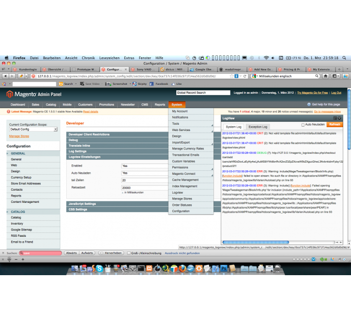351x330 pixels.
Task: Expand the Debug section
Action: (117, 140)
